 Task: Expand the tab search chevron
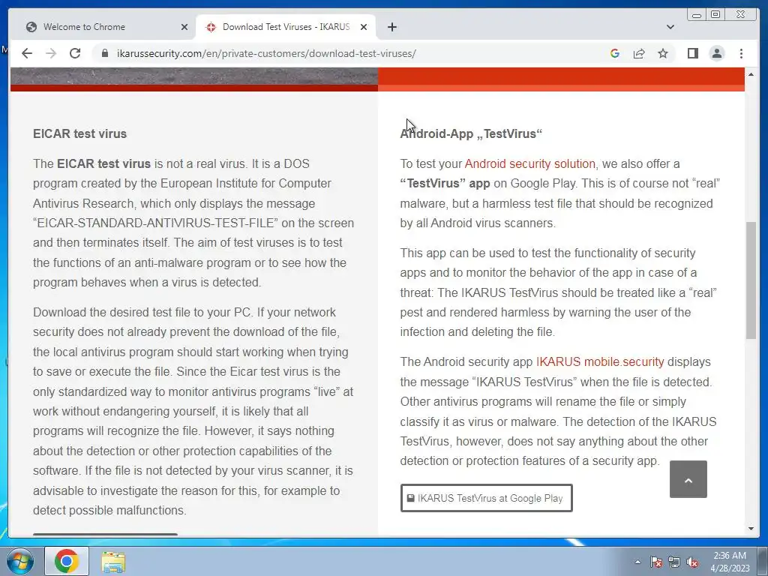[x=670, y=27]
